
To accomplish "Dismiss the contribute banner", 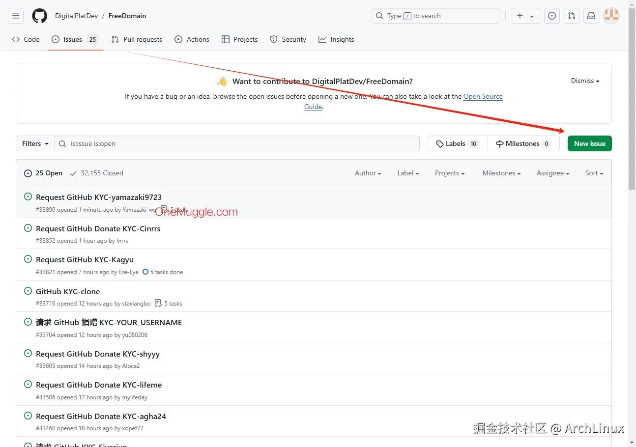I will coord(585,81).
